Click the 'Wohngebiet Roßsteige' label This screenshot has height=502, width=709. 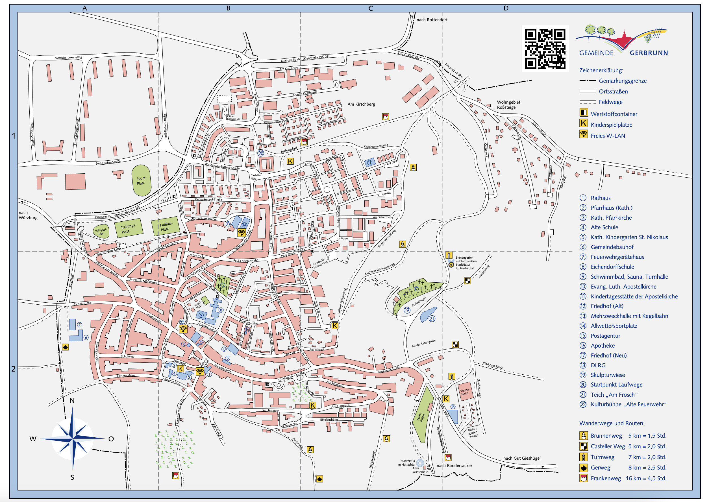(x=508, y=105)
